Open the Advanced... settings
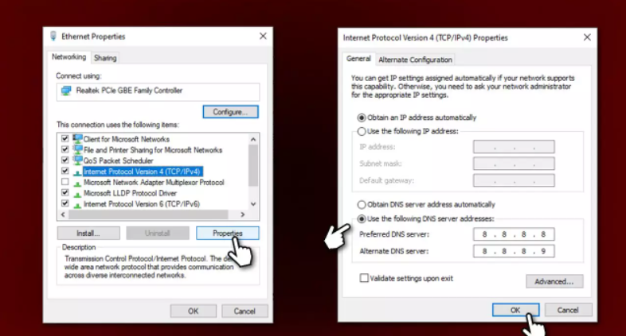626x336 pixels. (x=554, y=281)
